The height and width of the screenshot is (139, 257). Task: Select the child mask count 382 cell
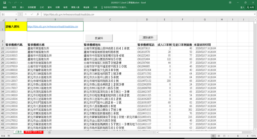[182, 110]
